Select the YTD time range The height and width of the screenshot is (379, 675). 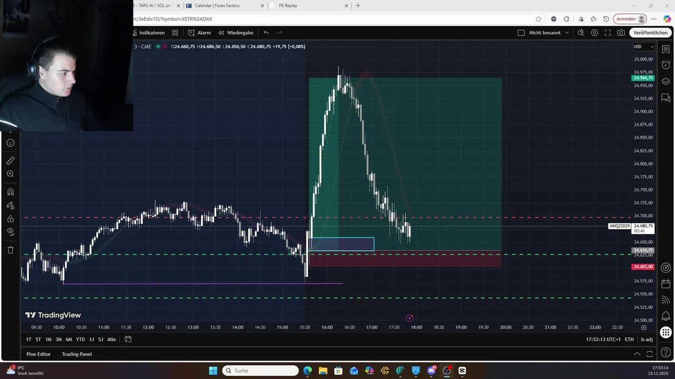(80, 340)
